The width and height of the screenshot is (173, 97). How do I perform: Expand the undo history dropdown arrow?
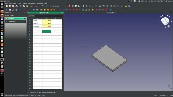34,6
